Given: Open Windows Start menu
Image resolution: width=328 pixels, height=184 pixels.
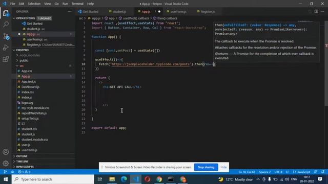Looking at the screenshot, I should tap(6, 179).
